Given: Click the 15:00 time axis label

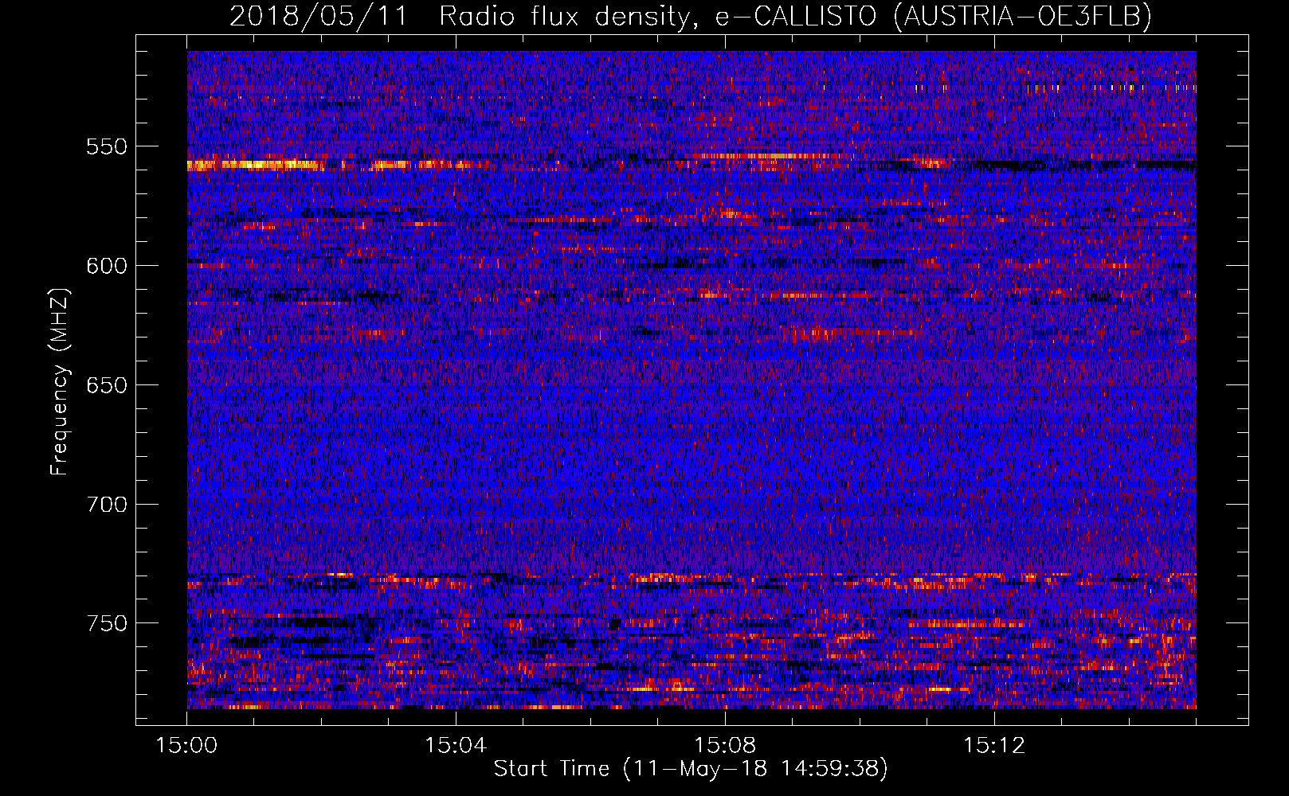Looking at the screenshot, I should point(186,746).
